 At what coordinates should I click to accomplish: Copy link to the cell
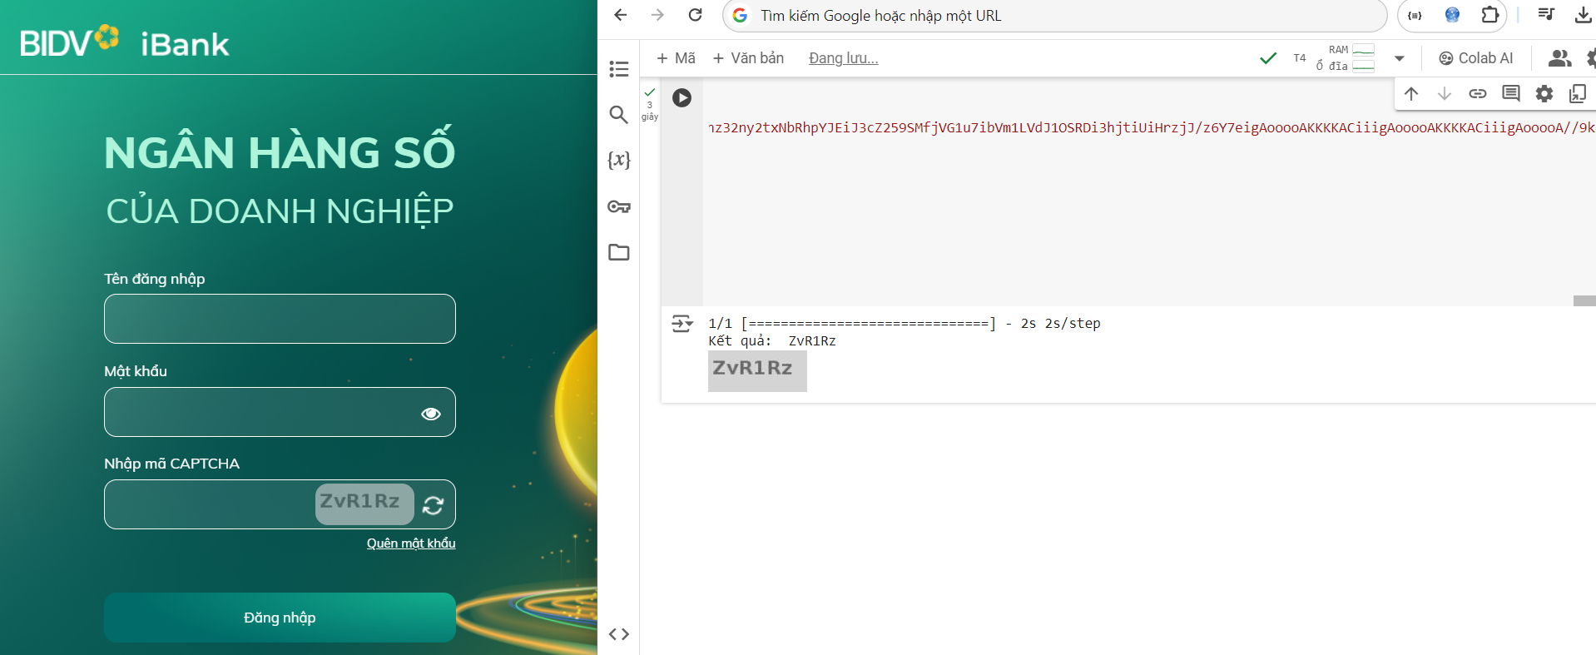coord(1478,93)
